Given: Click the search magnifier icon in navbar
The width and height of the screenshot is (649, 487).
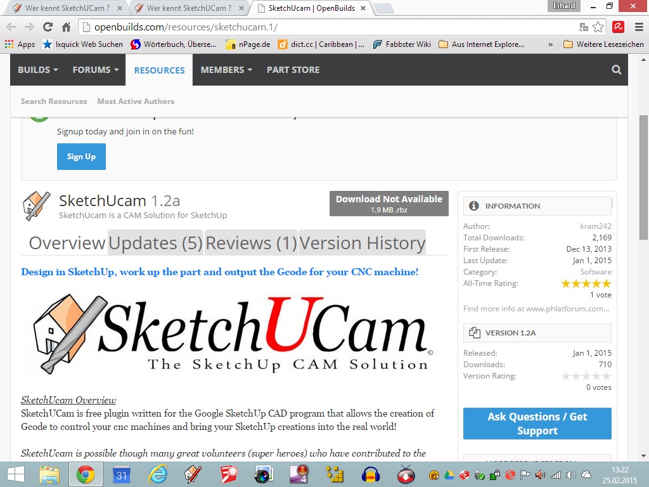Looking at the screenshot, I should click(616, 70).
